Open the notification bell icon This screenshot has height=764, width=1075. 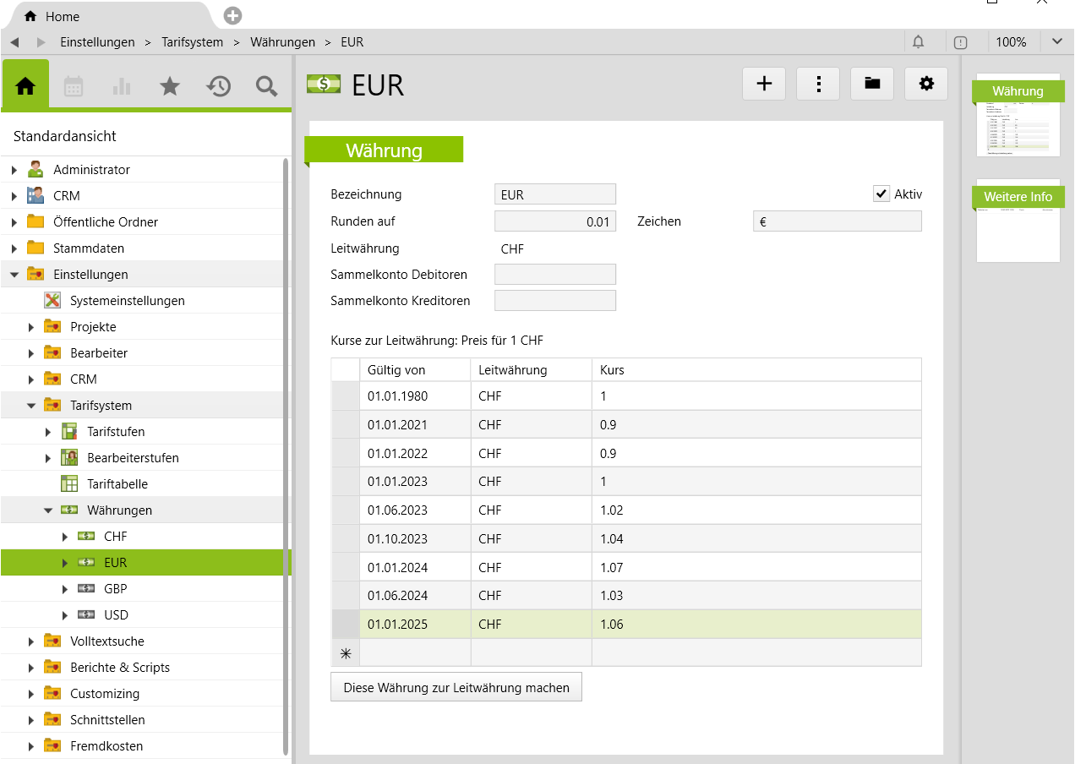pos(918,41)
